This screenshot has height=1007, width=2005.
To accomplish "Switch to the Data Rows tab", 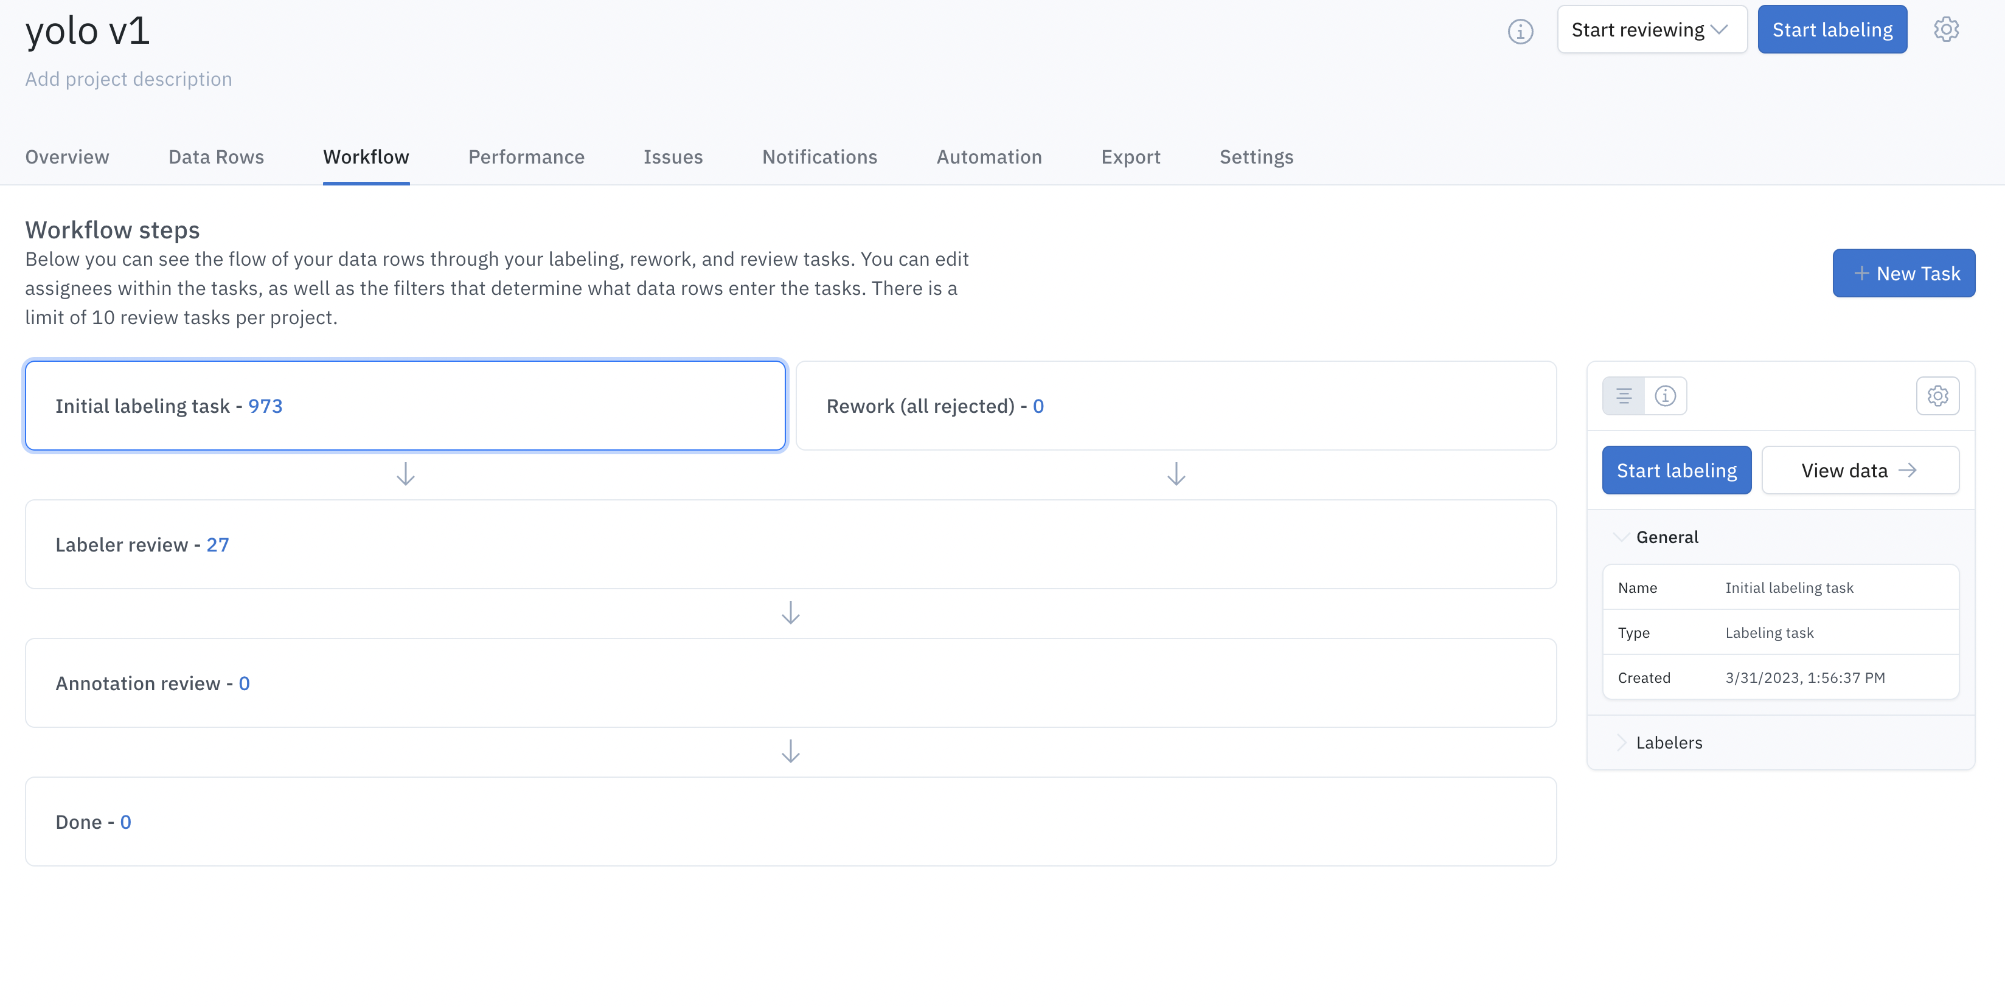I will pyautogui.click(x=215, y=157).
